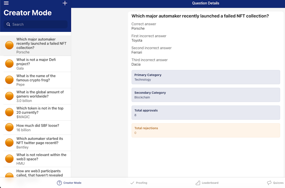The image size is (285, 188).
Task: Click the Quizzes speech bubble icon
Action: 269,183
